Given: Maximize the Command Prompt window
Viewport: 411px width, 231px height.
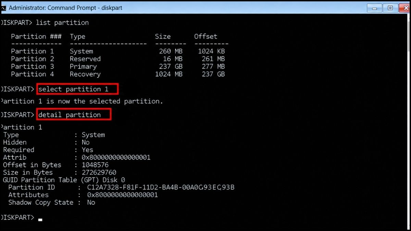Looking at the screenshot, I should (390, 8).
